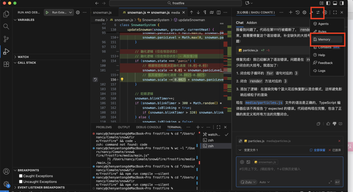
Task: Open the Source Control view
Action: [x=6, y=39]
